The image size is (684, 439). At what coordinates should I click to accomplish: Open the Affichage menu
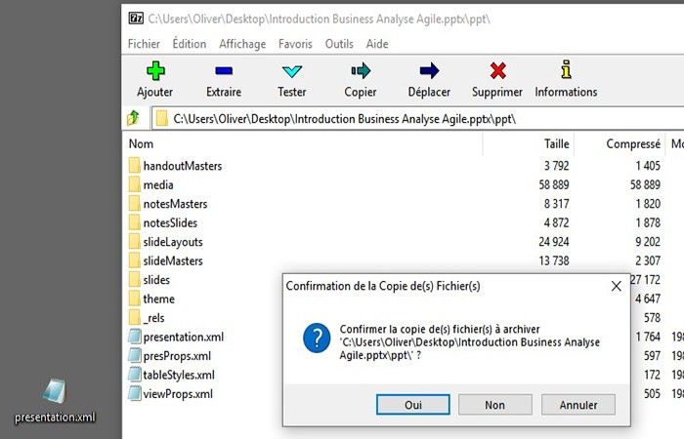(242, 44)
